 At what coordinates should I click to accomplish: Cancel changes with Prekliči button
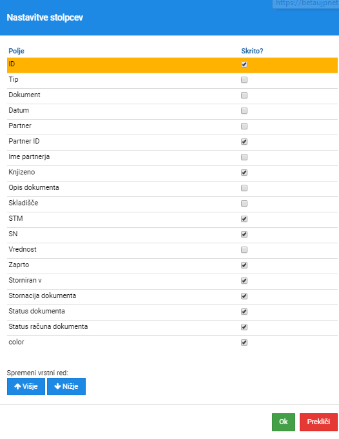318,422
